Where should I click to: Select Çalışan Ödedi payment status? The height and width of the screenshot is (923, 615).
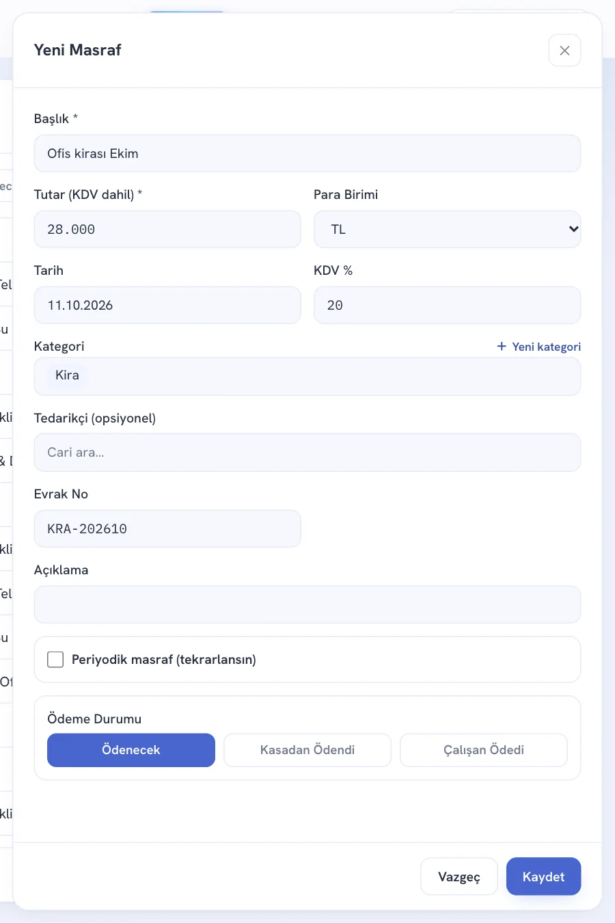click(484, 750)
